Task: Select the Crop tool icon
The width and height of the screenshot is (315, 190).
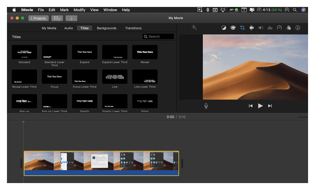Action: pos(242,28)
